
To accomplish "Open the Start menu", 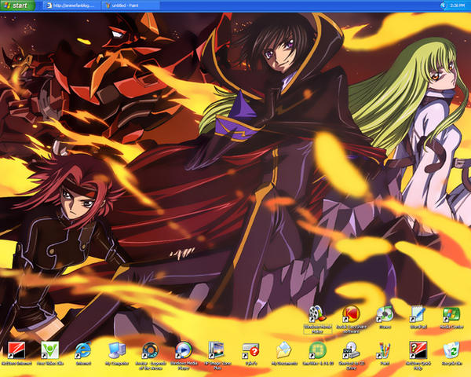I will point(17,5).
